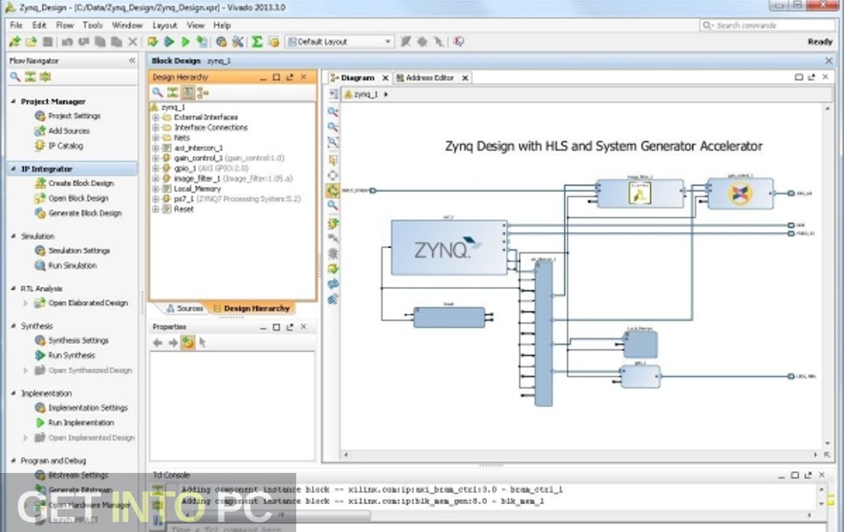Open the Tools menu

93,25
